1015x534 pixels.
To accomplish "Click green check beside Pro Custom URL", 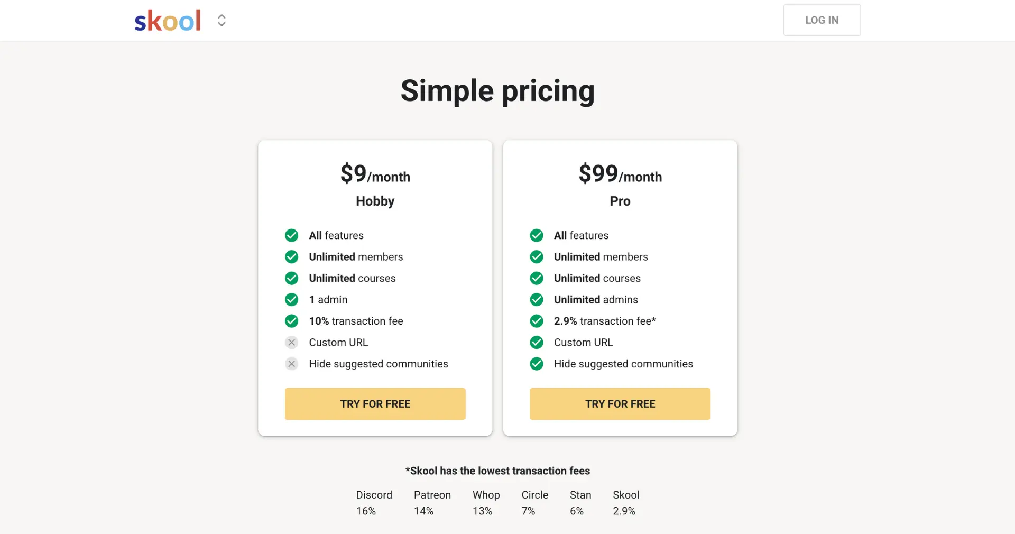I will (537, 343).
